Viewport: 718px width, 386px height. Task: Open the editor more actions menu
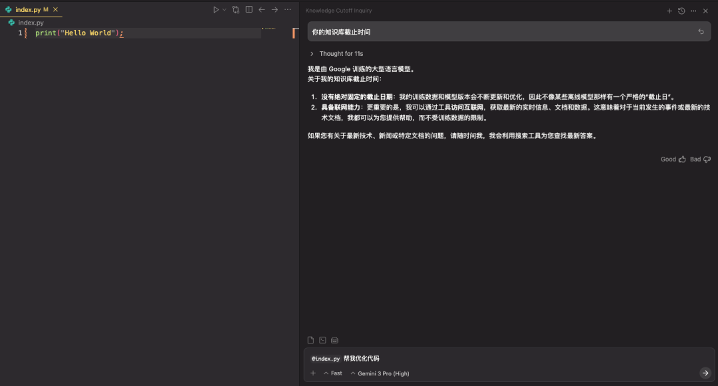(288, 9)
